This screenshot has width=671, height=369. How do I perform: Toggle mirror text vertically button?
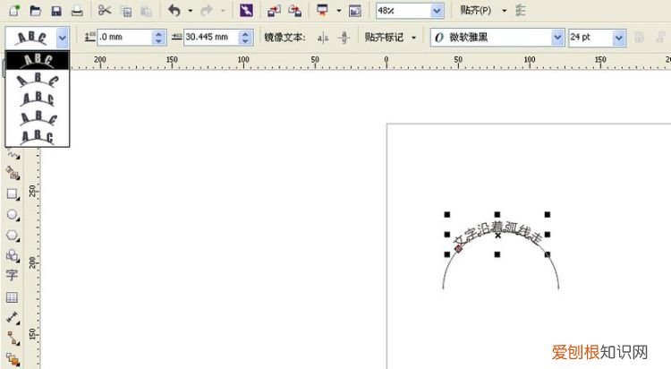pos(343,38)
